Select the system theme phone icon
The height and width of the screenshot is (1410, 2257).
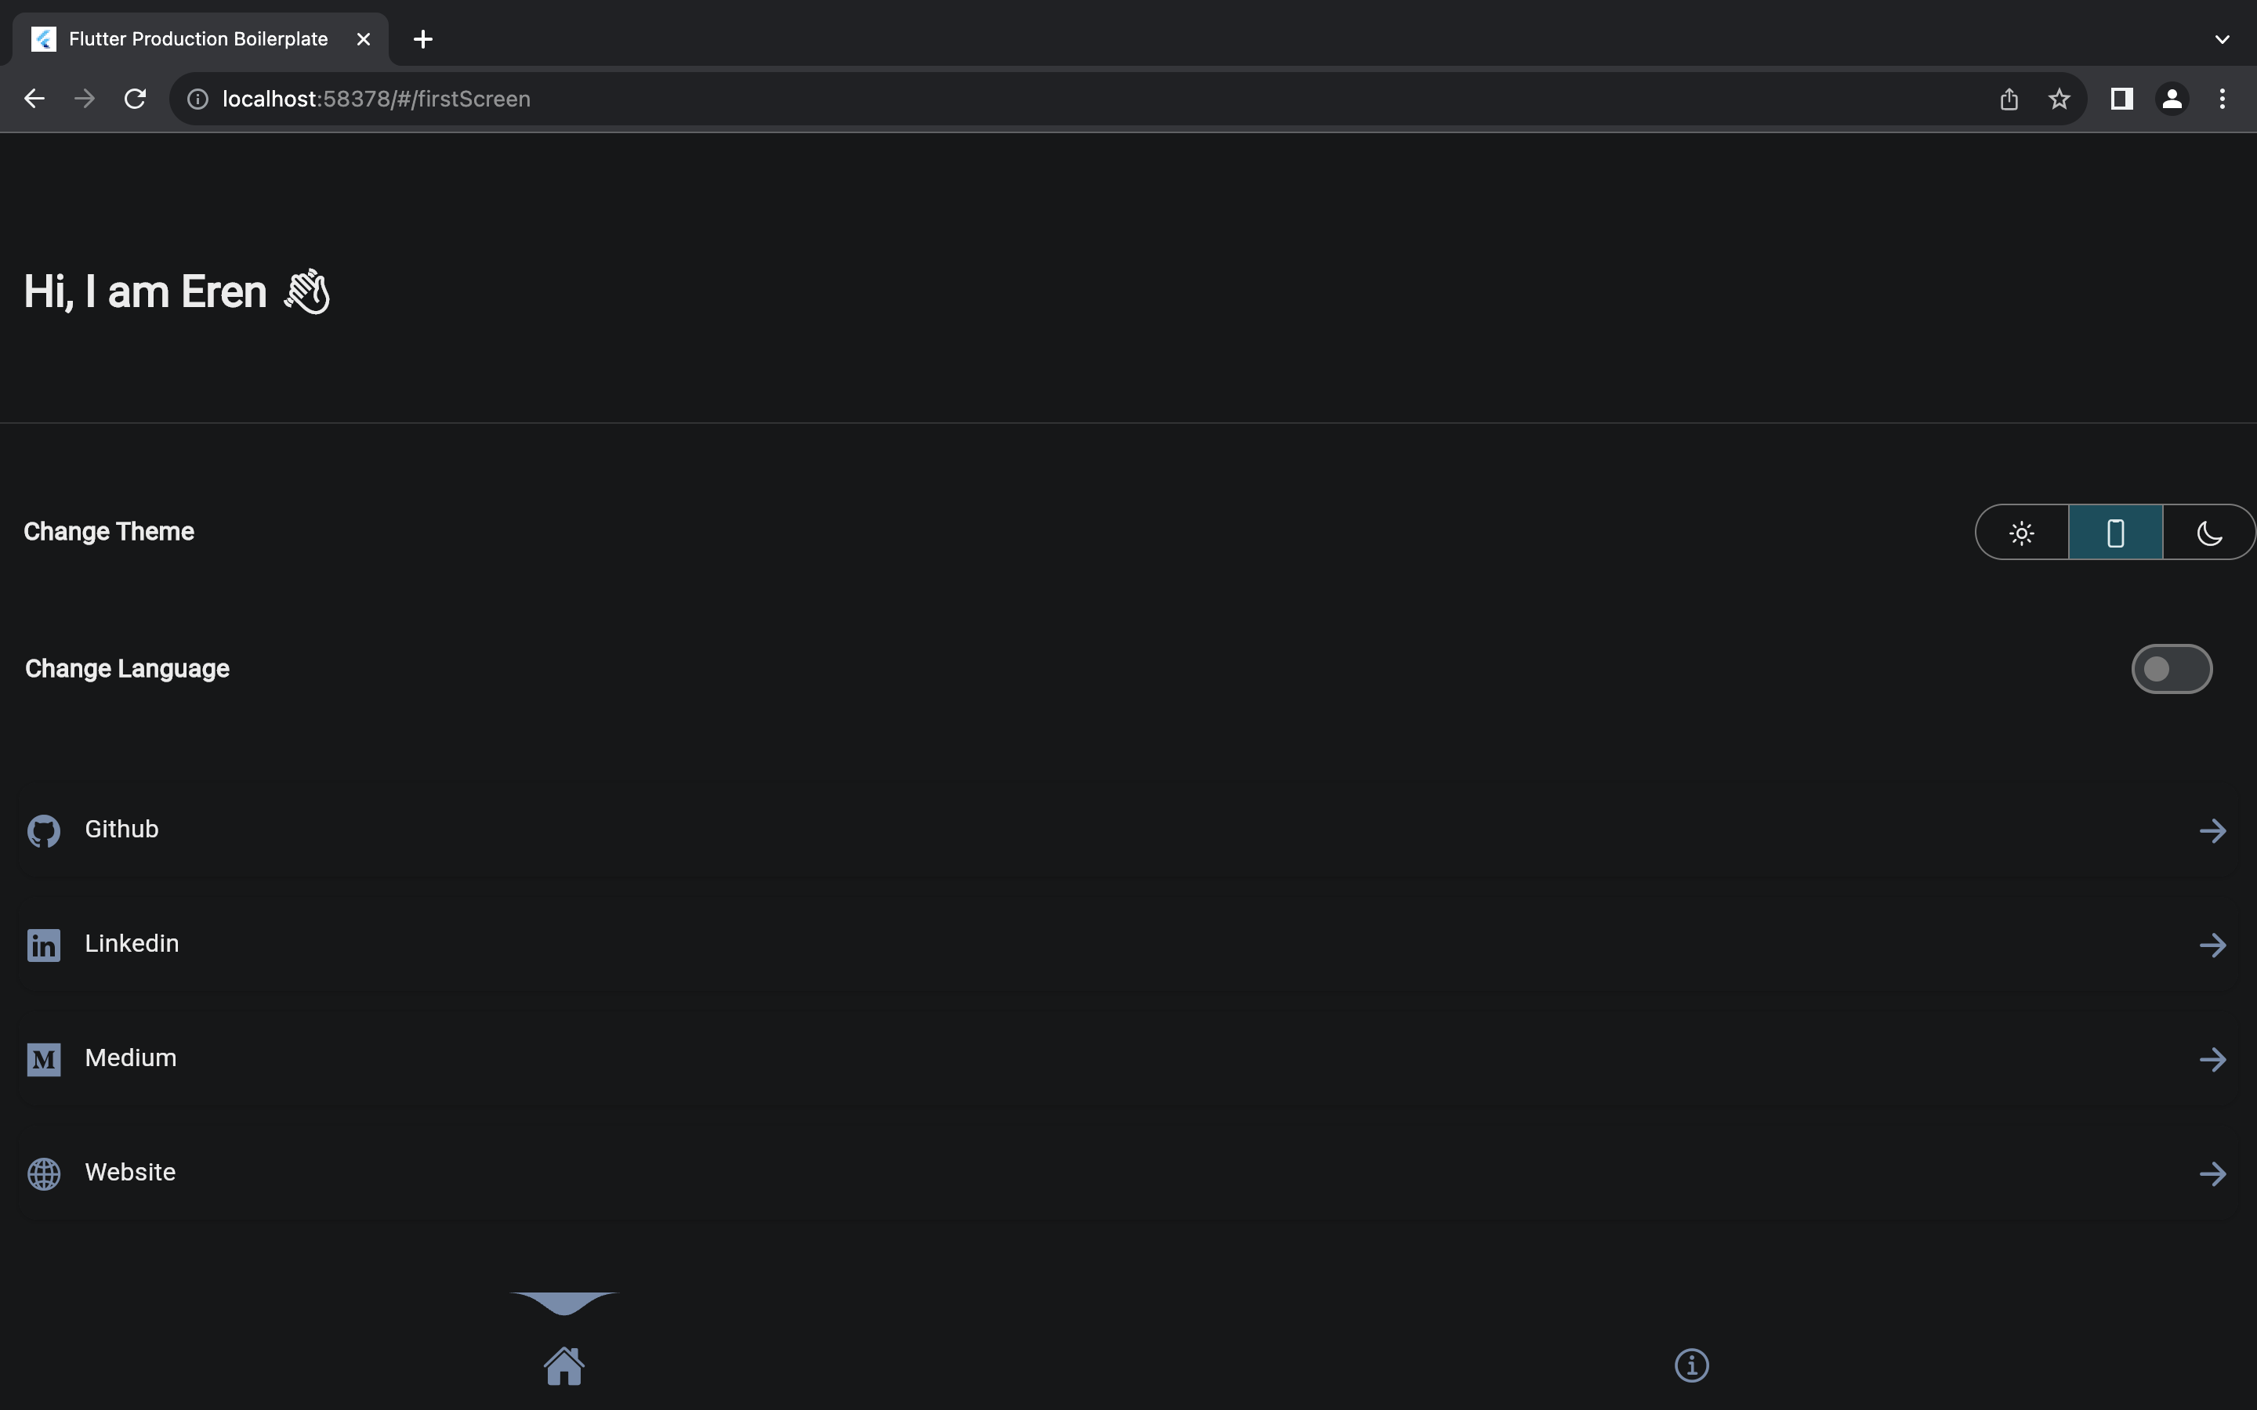[x=2115, y=533]
